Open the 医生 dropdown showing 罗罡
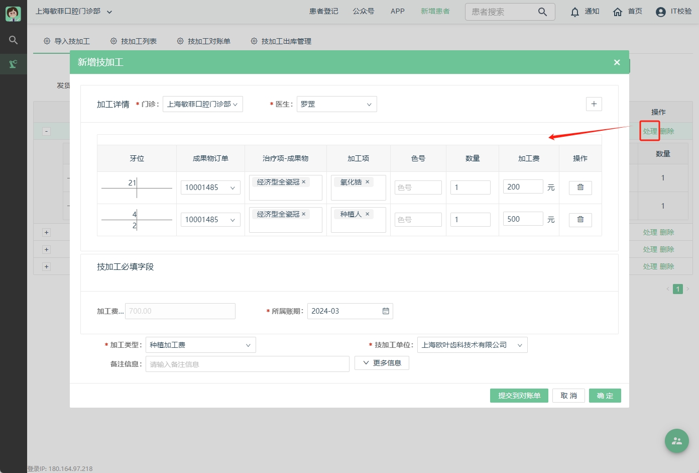Screen dimensions: 699x473 [336, 104]
